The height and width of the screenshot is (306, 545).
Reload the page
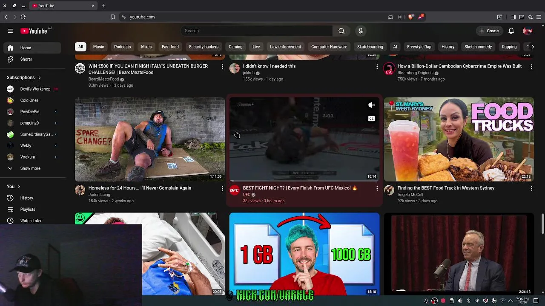coord(23,17)
